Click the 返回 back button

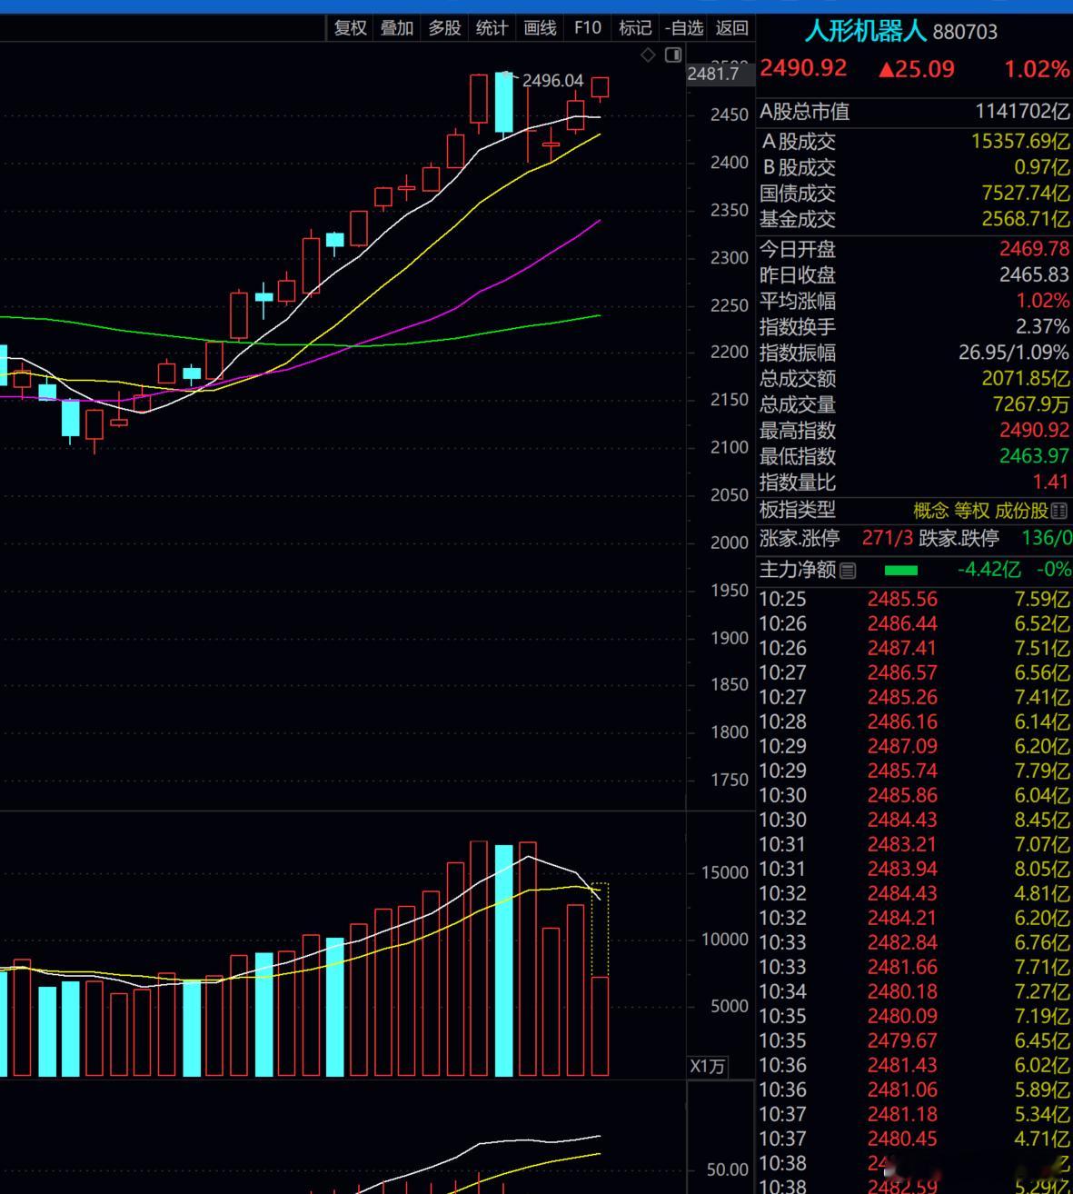click(731, 28)
